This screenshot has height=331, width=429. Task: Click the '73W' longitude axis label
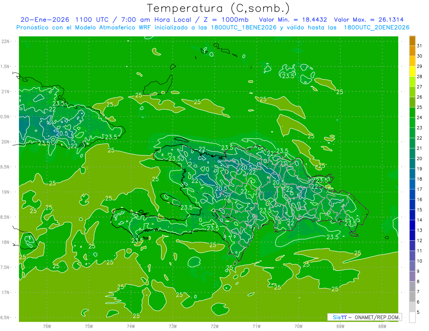(172, 326)
